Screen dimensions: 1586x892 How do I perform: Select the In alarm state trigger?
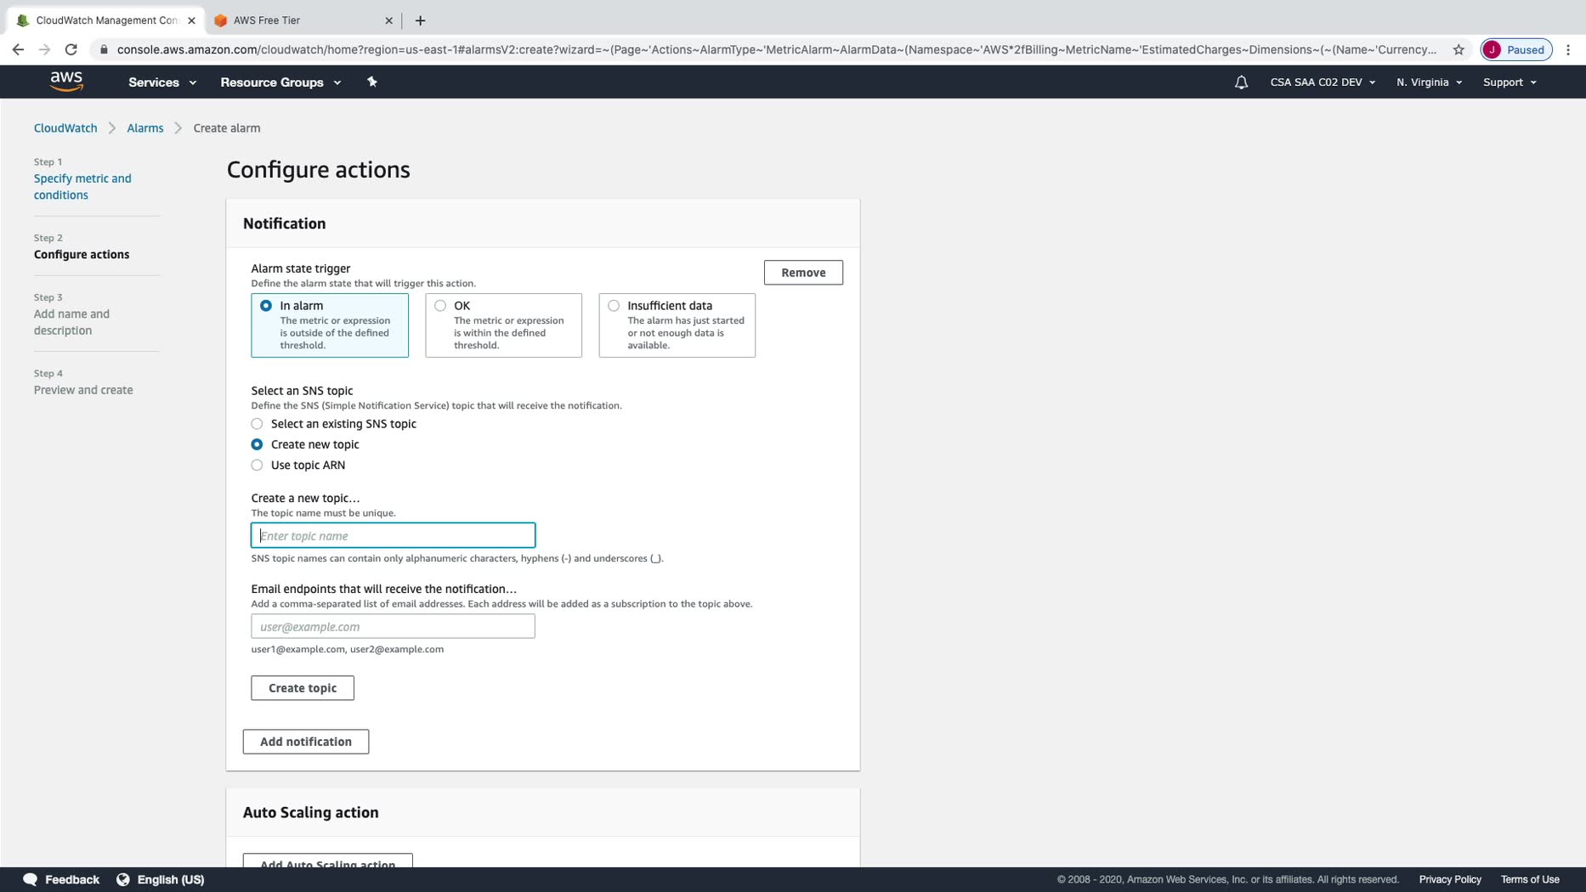(x=330, y=325)
